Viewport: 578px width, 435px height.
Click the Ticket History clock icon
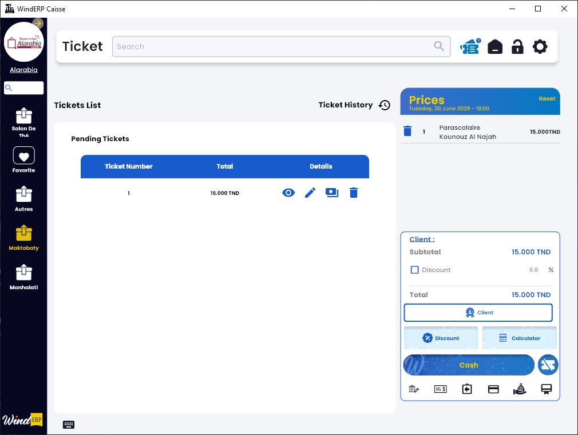point(385,105)
